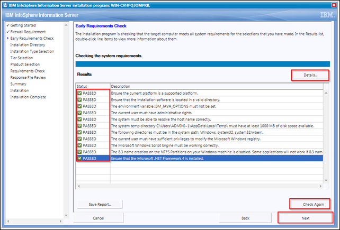
Task: Select Installation Directory step
Action: [x=28, y=45]
